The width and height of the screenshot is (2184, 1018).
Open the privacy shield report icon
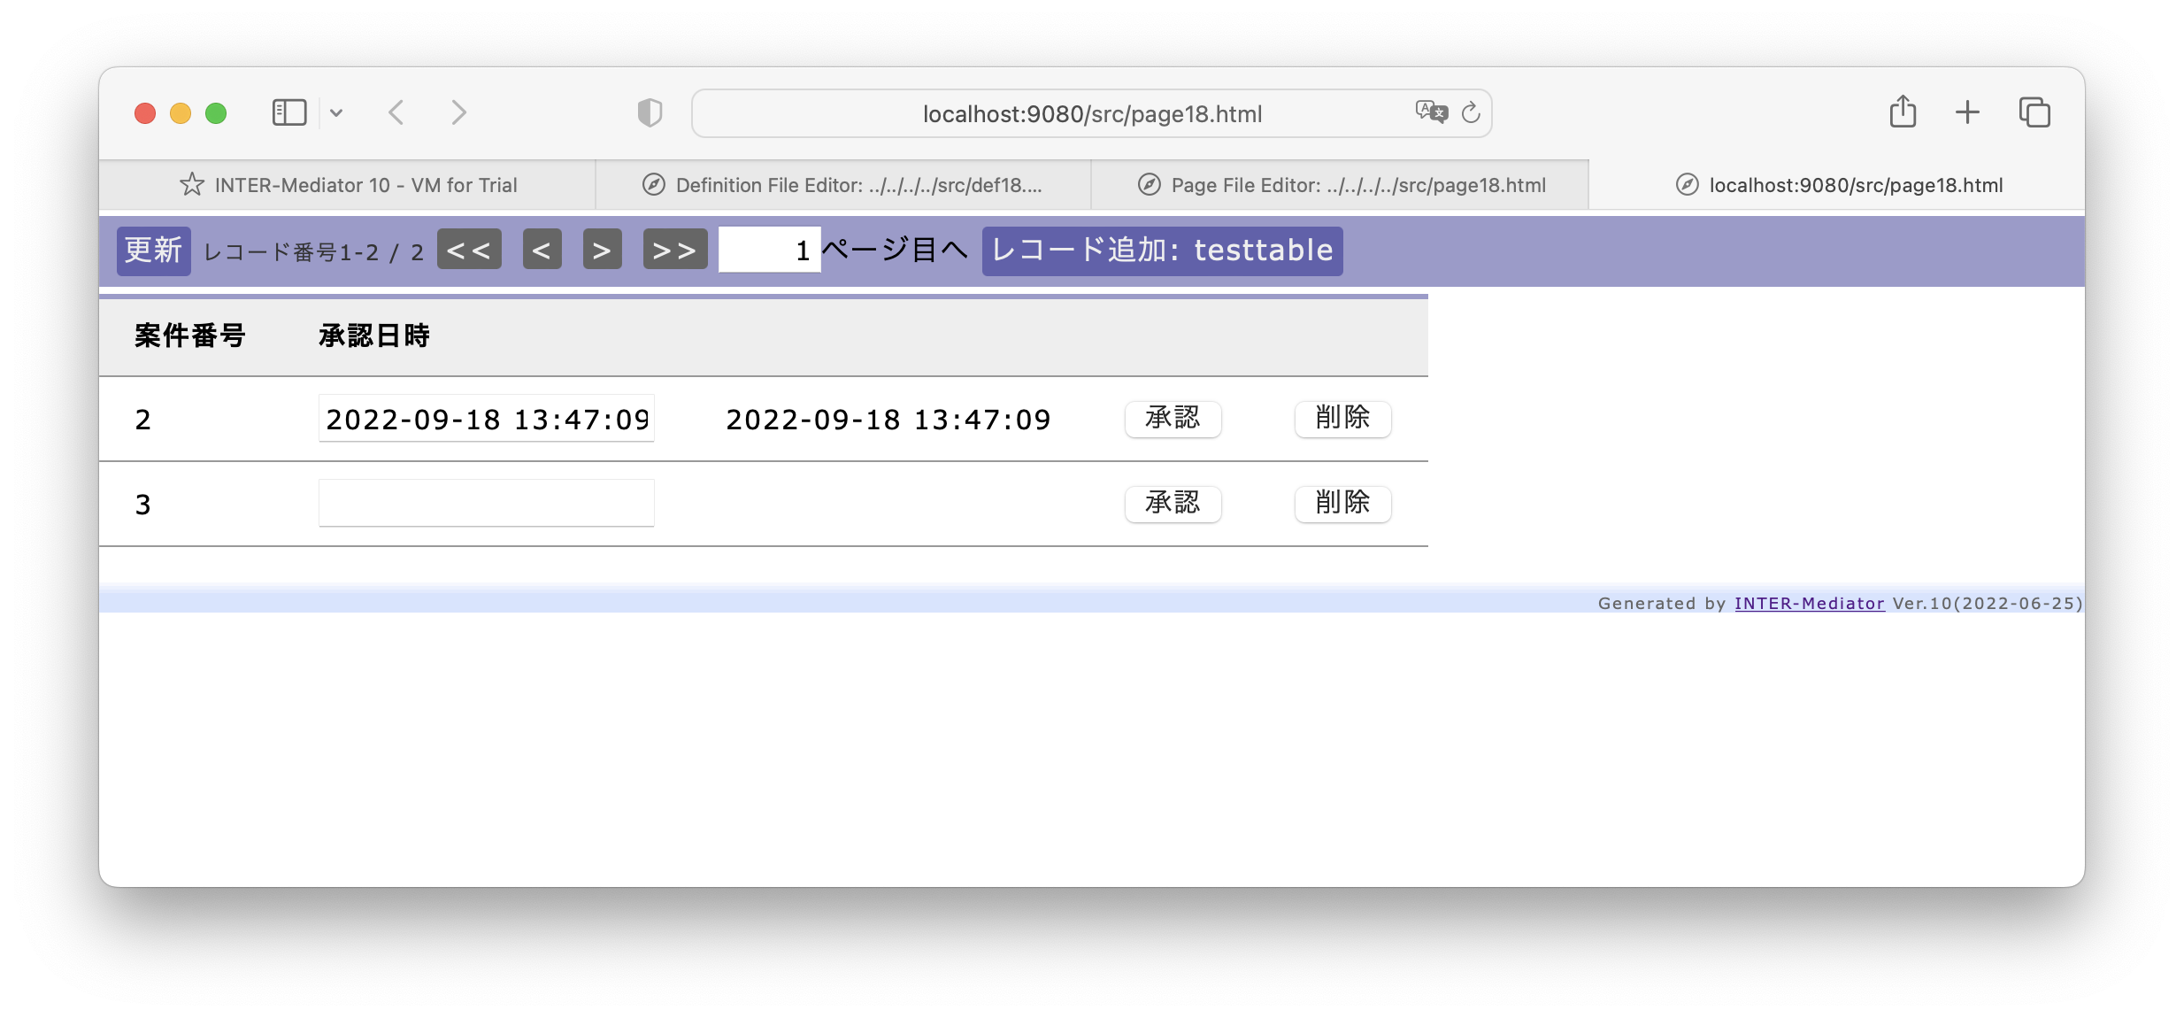(x=650, y=112)
